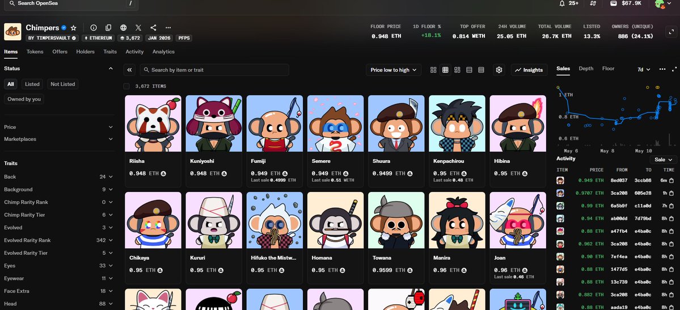
Task: Expand the Price filter
Action: pyautogui.click(x=58, y=127)
